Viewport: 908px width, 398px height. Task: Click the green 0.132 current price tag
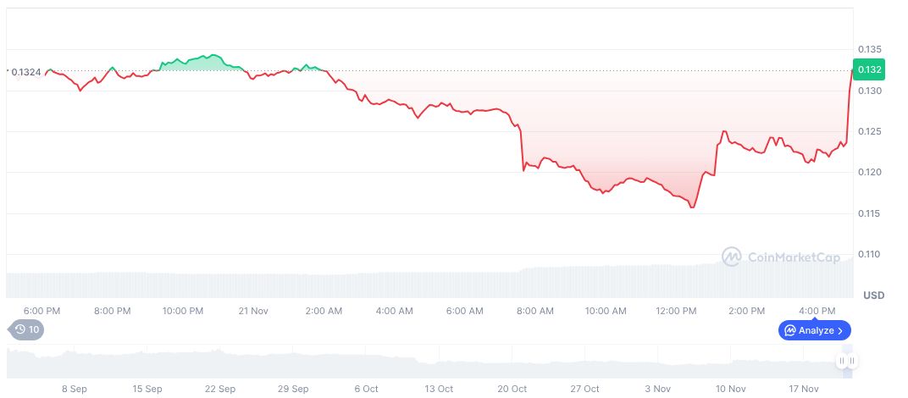click(870, 69)
